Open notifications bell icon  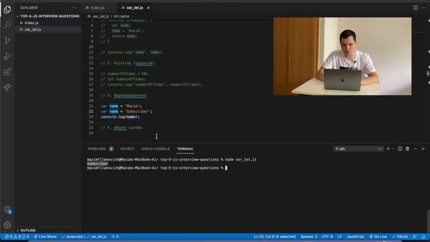coord(423,237)
